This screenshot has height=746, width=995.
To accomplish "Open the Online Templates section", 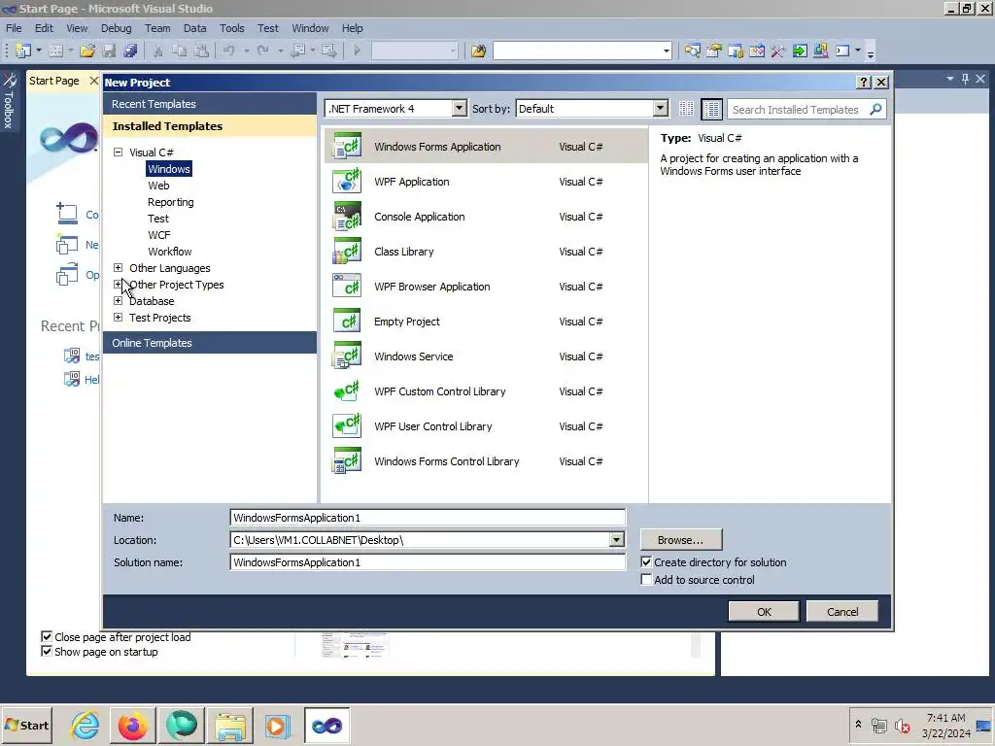I will (x=210, y=343).
